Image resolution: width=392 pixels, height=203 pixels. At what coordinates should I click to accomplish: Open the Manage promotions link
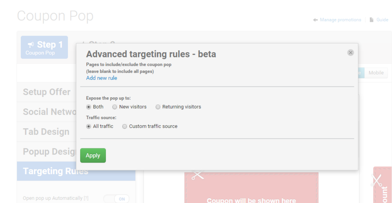340,20
